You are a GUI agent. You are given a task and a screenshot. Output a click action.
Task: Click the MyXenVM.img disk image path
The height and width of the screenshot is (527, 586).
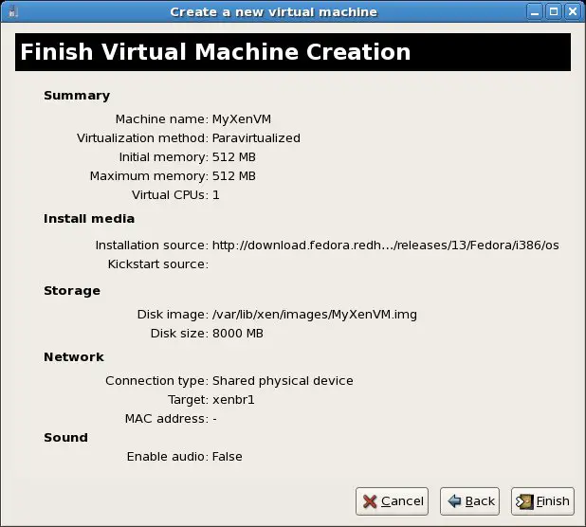point(314,315)
